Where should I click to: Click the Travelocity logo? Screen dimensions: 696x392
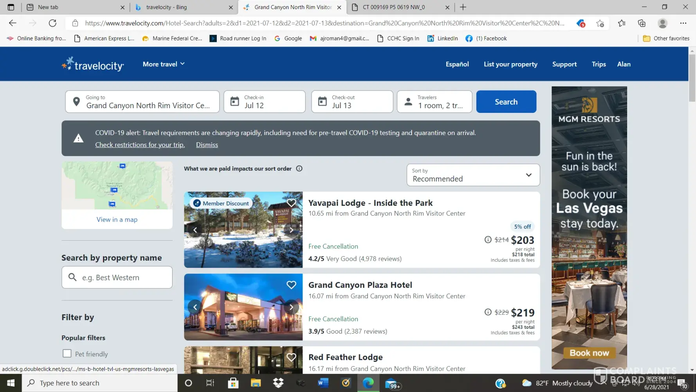[93, 64]
